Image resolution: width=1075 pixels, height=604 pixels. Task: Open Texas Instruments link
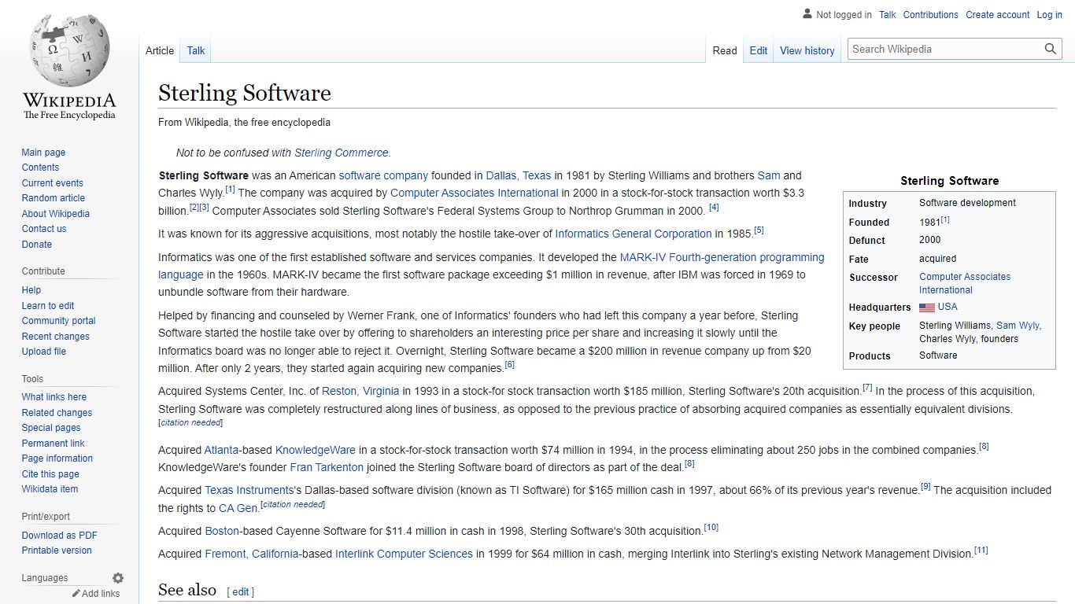pyautogui.click(x=249, y=490)
